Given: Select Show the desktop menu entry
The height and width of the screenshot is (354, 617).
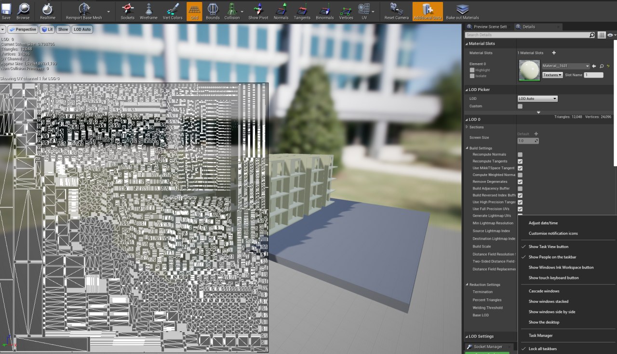Looking at the screenshot, I should coord(544,322).
